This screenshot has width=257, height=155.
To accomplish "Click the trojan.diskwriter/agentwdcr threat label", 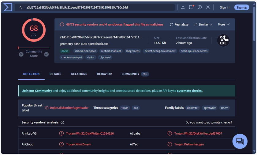I will click(69, 108).
